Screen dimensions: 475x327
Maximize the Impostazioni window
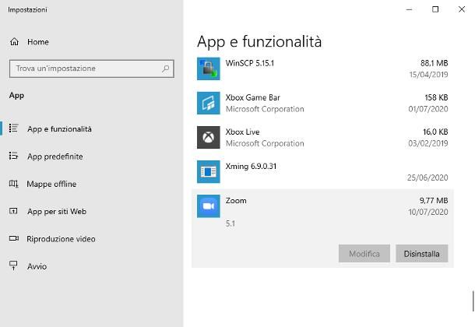pyautogui.click(x=435, y=9)
